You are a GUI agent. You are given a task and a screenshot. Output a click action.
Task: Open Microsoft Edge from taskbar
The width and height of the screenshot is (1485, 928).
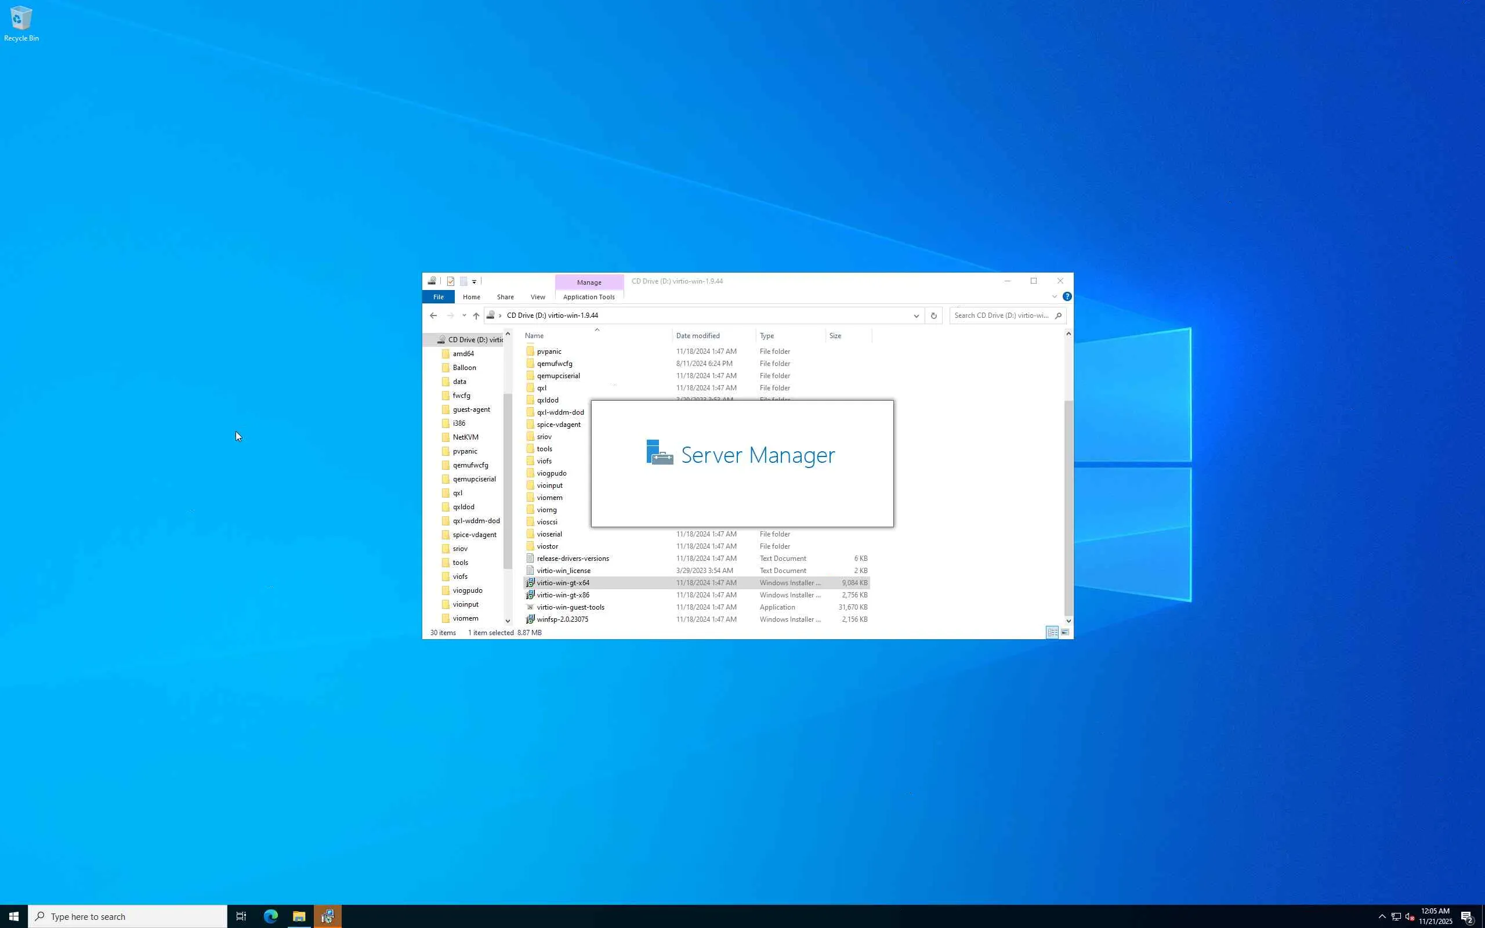pos(271,916)
